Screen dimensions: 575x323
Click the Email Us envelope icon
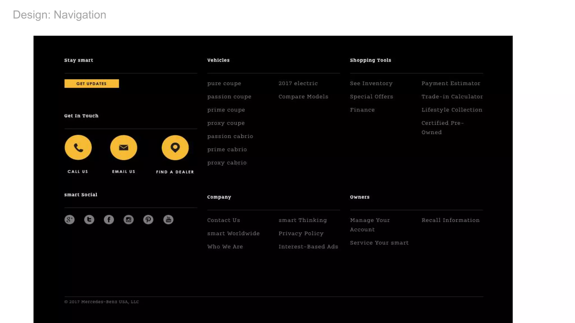click(x=124, y=147)
